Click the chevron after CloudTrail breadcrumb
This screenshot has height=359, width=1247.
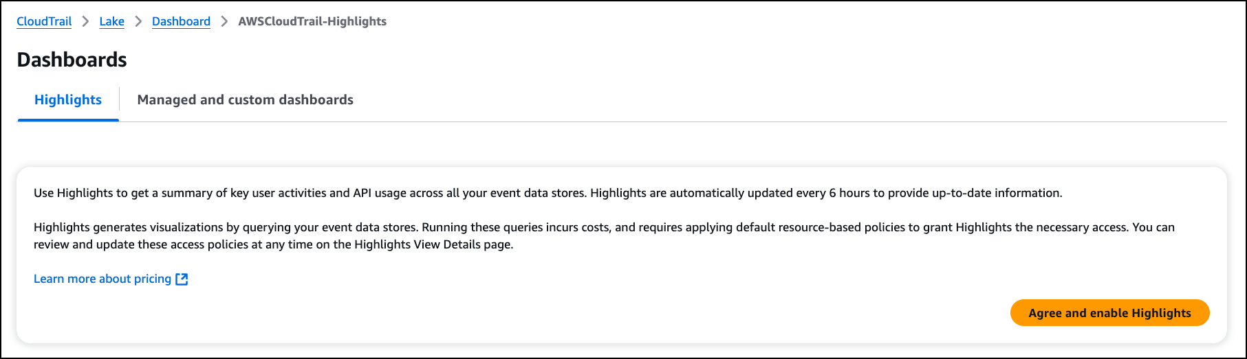(x=85, y=21)
